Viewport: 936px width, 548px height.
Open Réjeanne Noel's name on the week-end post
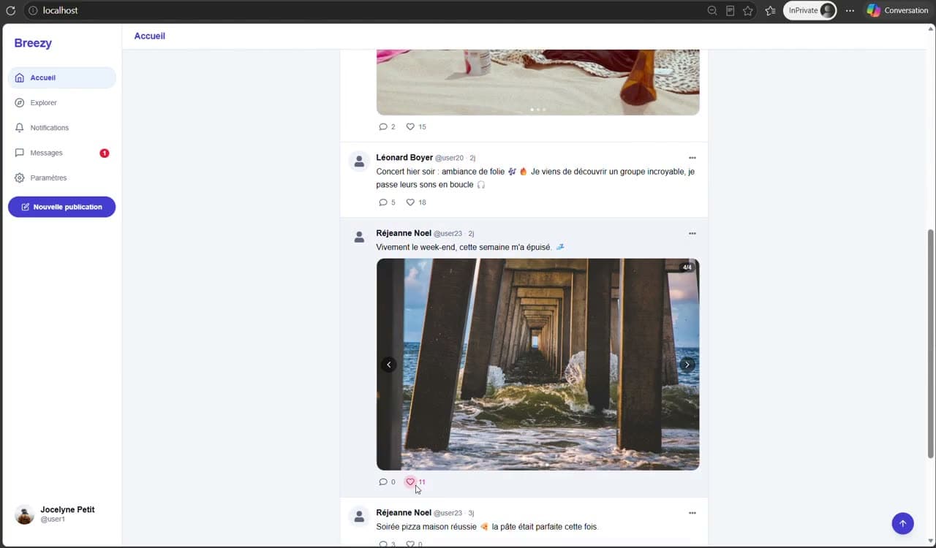(x=404, y=233)
